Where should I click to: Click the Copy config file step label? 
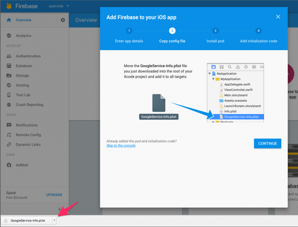click(172, 41)
